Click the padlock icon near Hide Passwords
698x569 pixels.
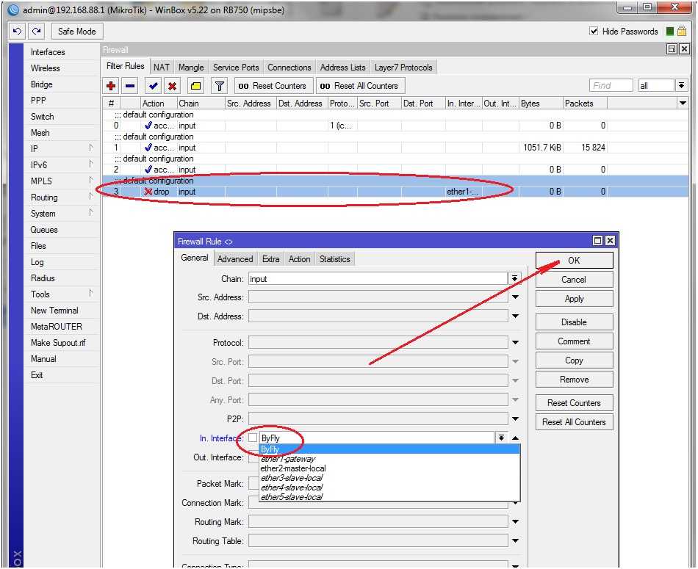click(682, 31)
